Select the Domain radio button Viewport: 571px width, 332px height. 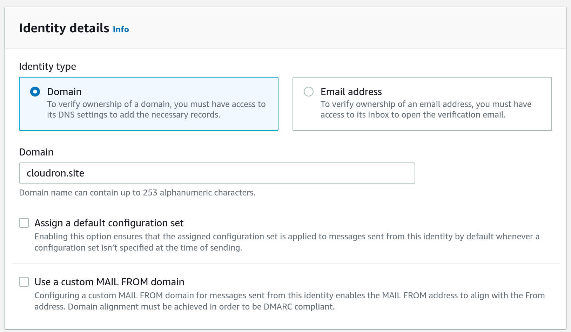[x=35, y=92]
